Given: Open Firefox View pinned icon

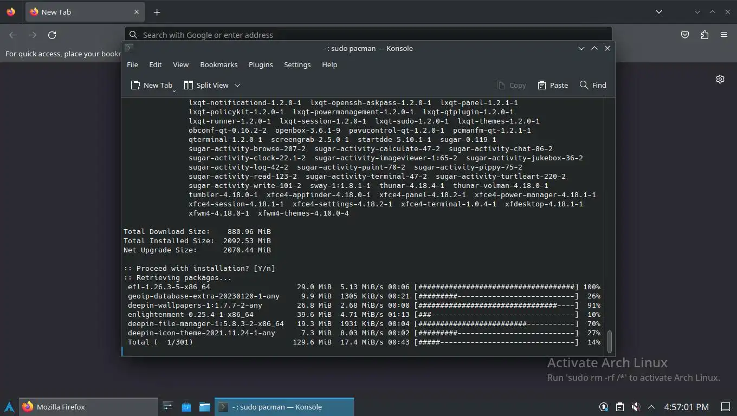Looking at the screenshot, I should coord(11,12).
